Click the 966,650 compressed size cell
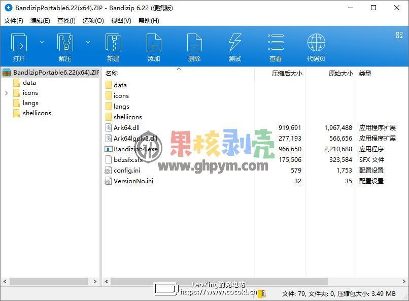The image size is (409, 301). tap(290, 149)
